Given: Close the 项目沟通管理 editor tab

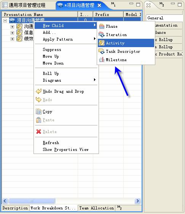Looking at the screenshot, I should 99,5.
